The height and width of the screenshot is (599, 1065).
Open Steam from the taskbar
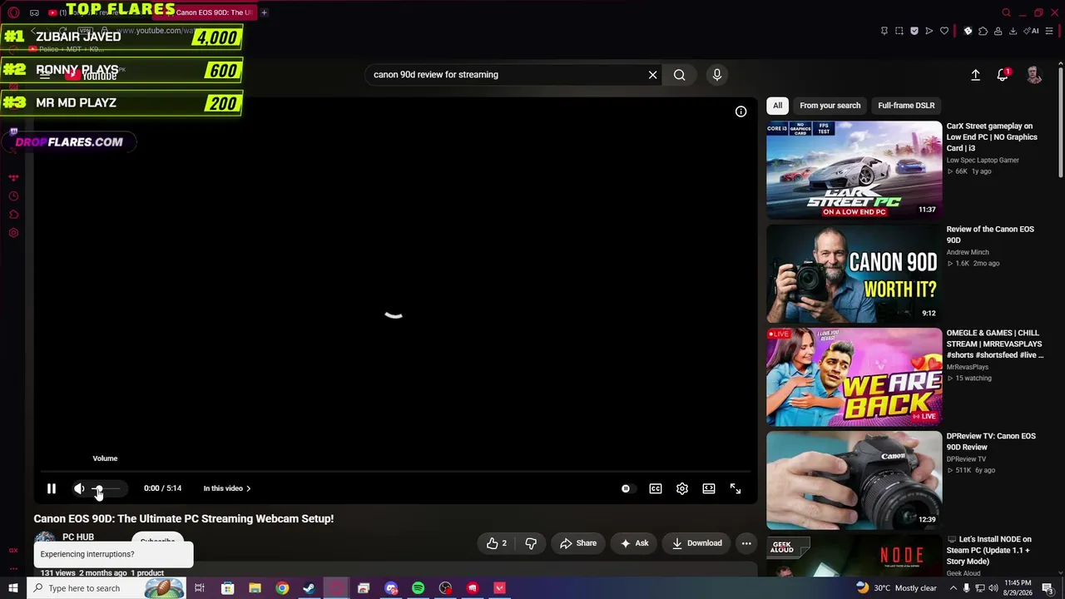[309, 588]
